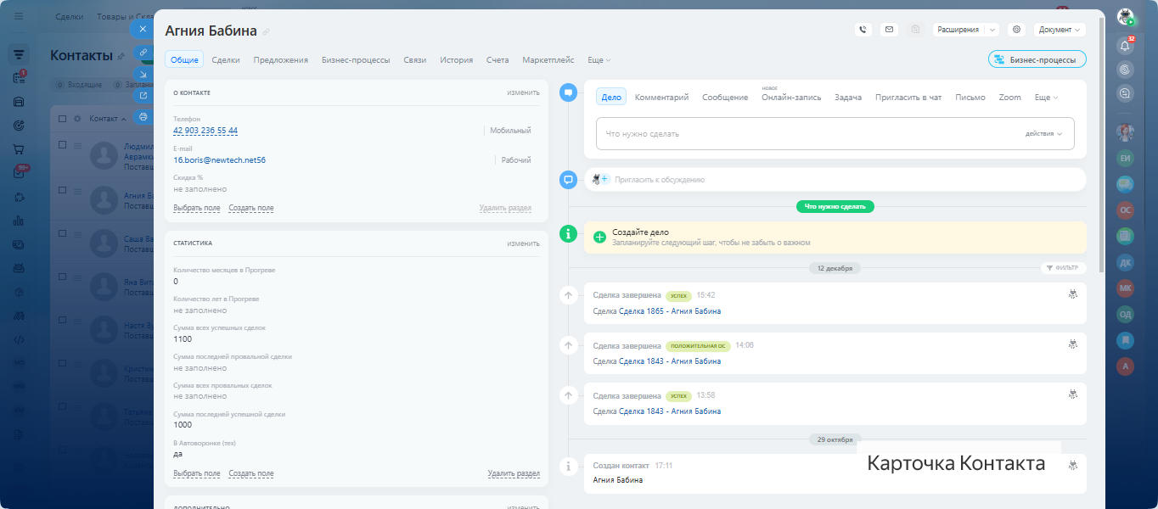
Task: Click the green plus icon by Создайте дело
Action: point(599,237)
